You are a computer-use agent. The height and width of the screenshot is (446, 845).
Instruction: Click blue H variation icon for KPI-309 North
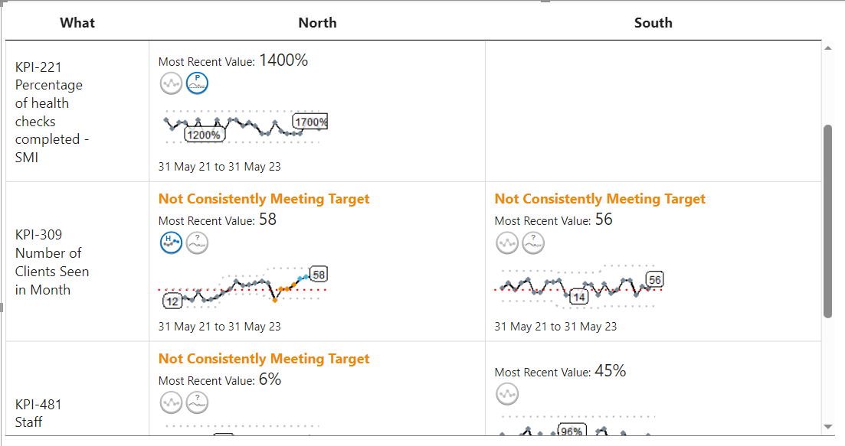click(x=171, y=243)
